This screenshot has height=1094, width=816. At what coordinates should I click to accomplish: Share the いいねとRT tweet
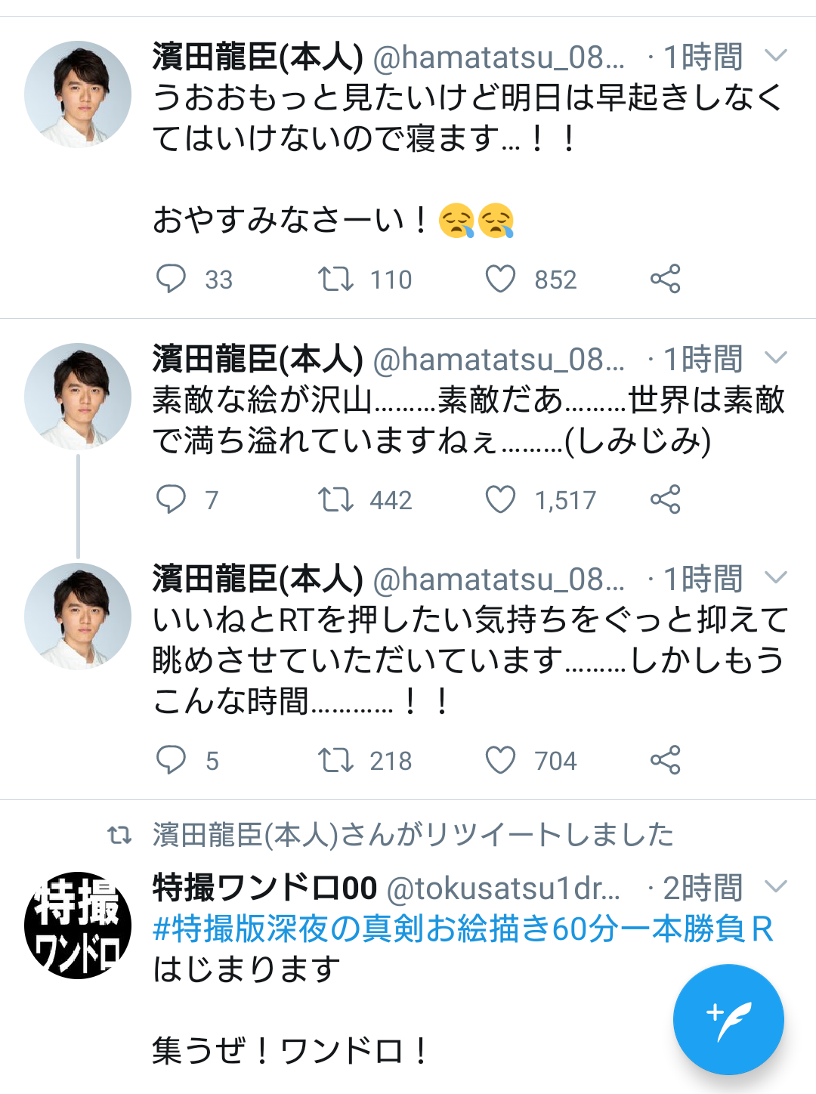click(665, 760)
